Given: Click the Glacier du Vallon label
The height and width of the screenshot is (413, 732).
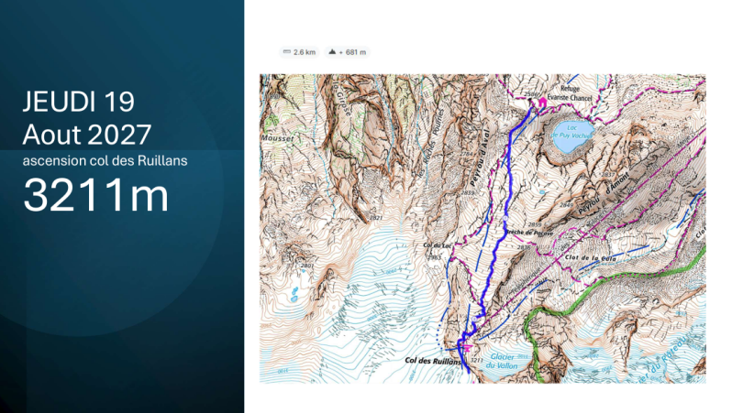Looking at the screenshot, I should (503, 361).
